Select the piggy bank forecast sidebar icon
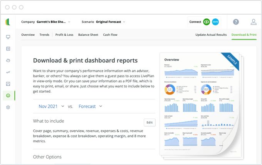The width and height of the screenshot is (262, 165). pos(8,60)
